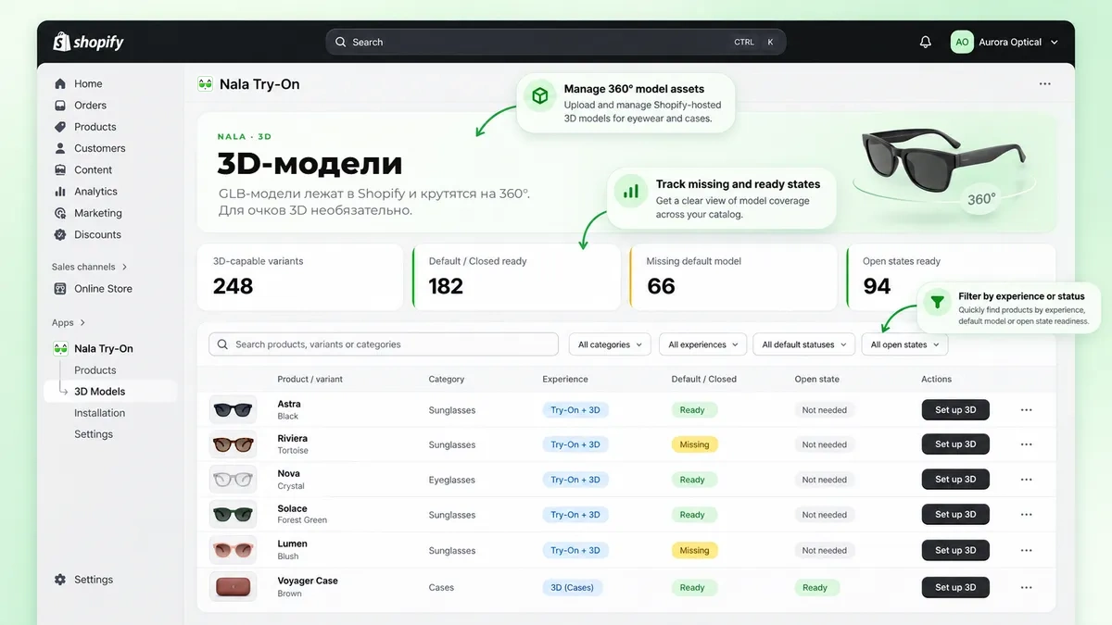
Task: Open the Installation submenu item
Action: point(100,413)
